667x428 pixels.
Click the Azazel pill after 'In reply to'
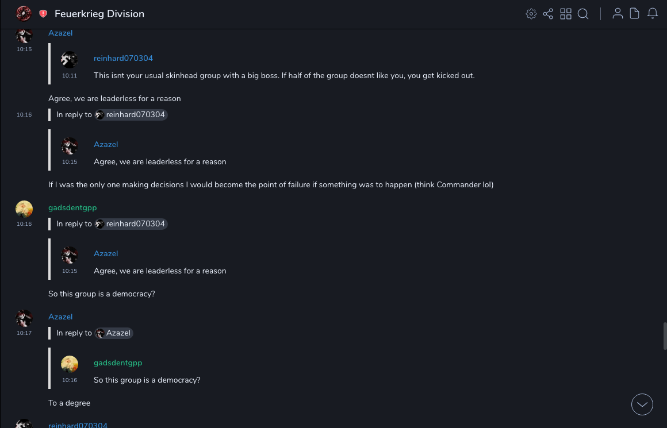(x=114, y=333)
